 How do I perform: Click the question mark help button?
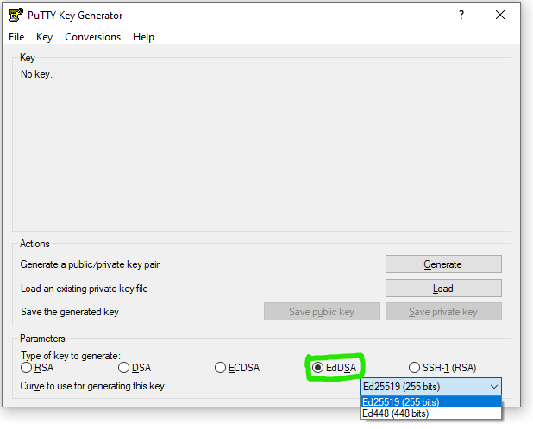[461, 15]
